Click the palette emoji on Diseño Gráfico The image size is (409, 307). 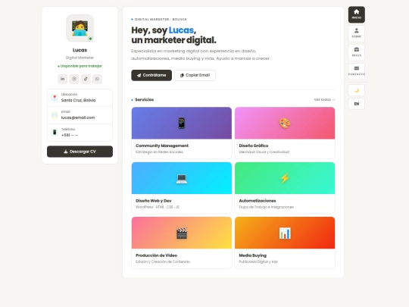point(285,124)
